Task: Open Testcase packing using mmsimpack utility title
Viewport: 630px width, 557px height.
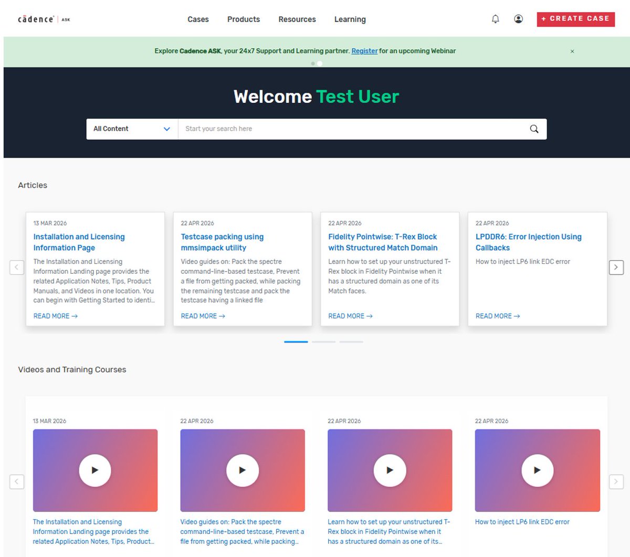Action: coord(223,242)
